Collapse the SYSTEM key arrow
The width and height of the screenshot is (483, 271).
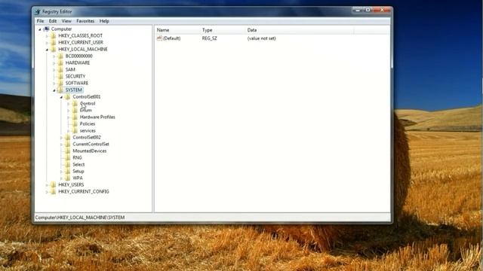(x=54, y=90)
